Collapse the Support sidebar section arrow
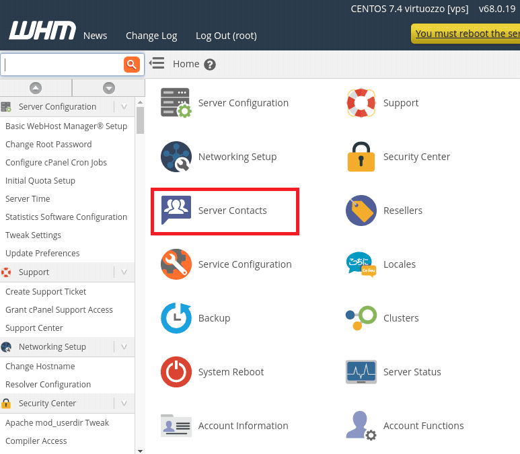520x454 pixels. click(x=124, y=272)
